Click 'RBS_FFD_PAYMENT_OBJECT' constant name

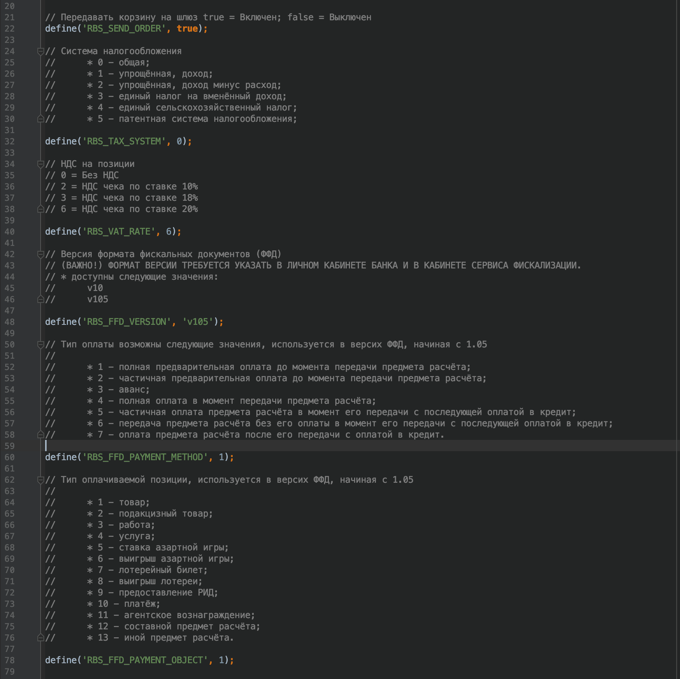145,660
